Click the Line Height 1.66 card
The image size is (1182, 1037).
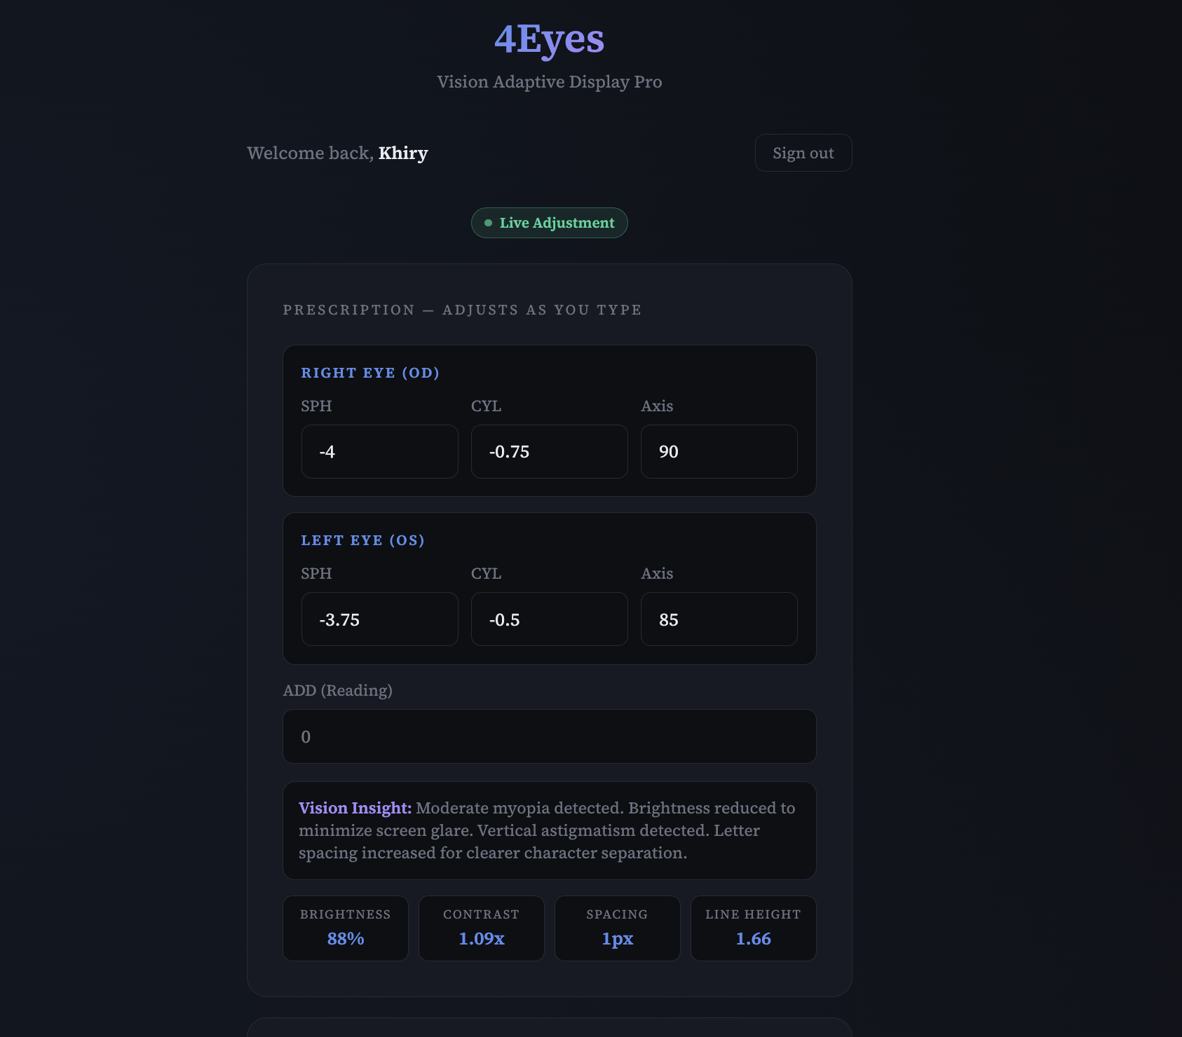(754, 928)
